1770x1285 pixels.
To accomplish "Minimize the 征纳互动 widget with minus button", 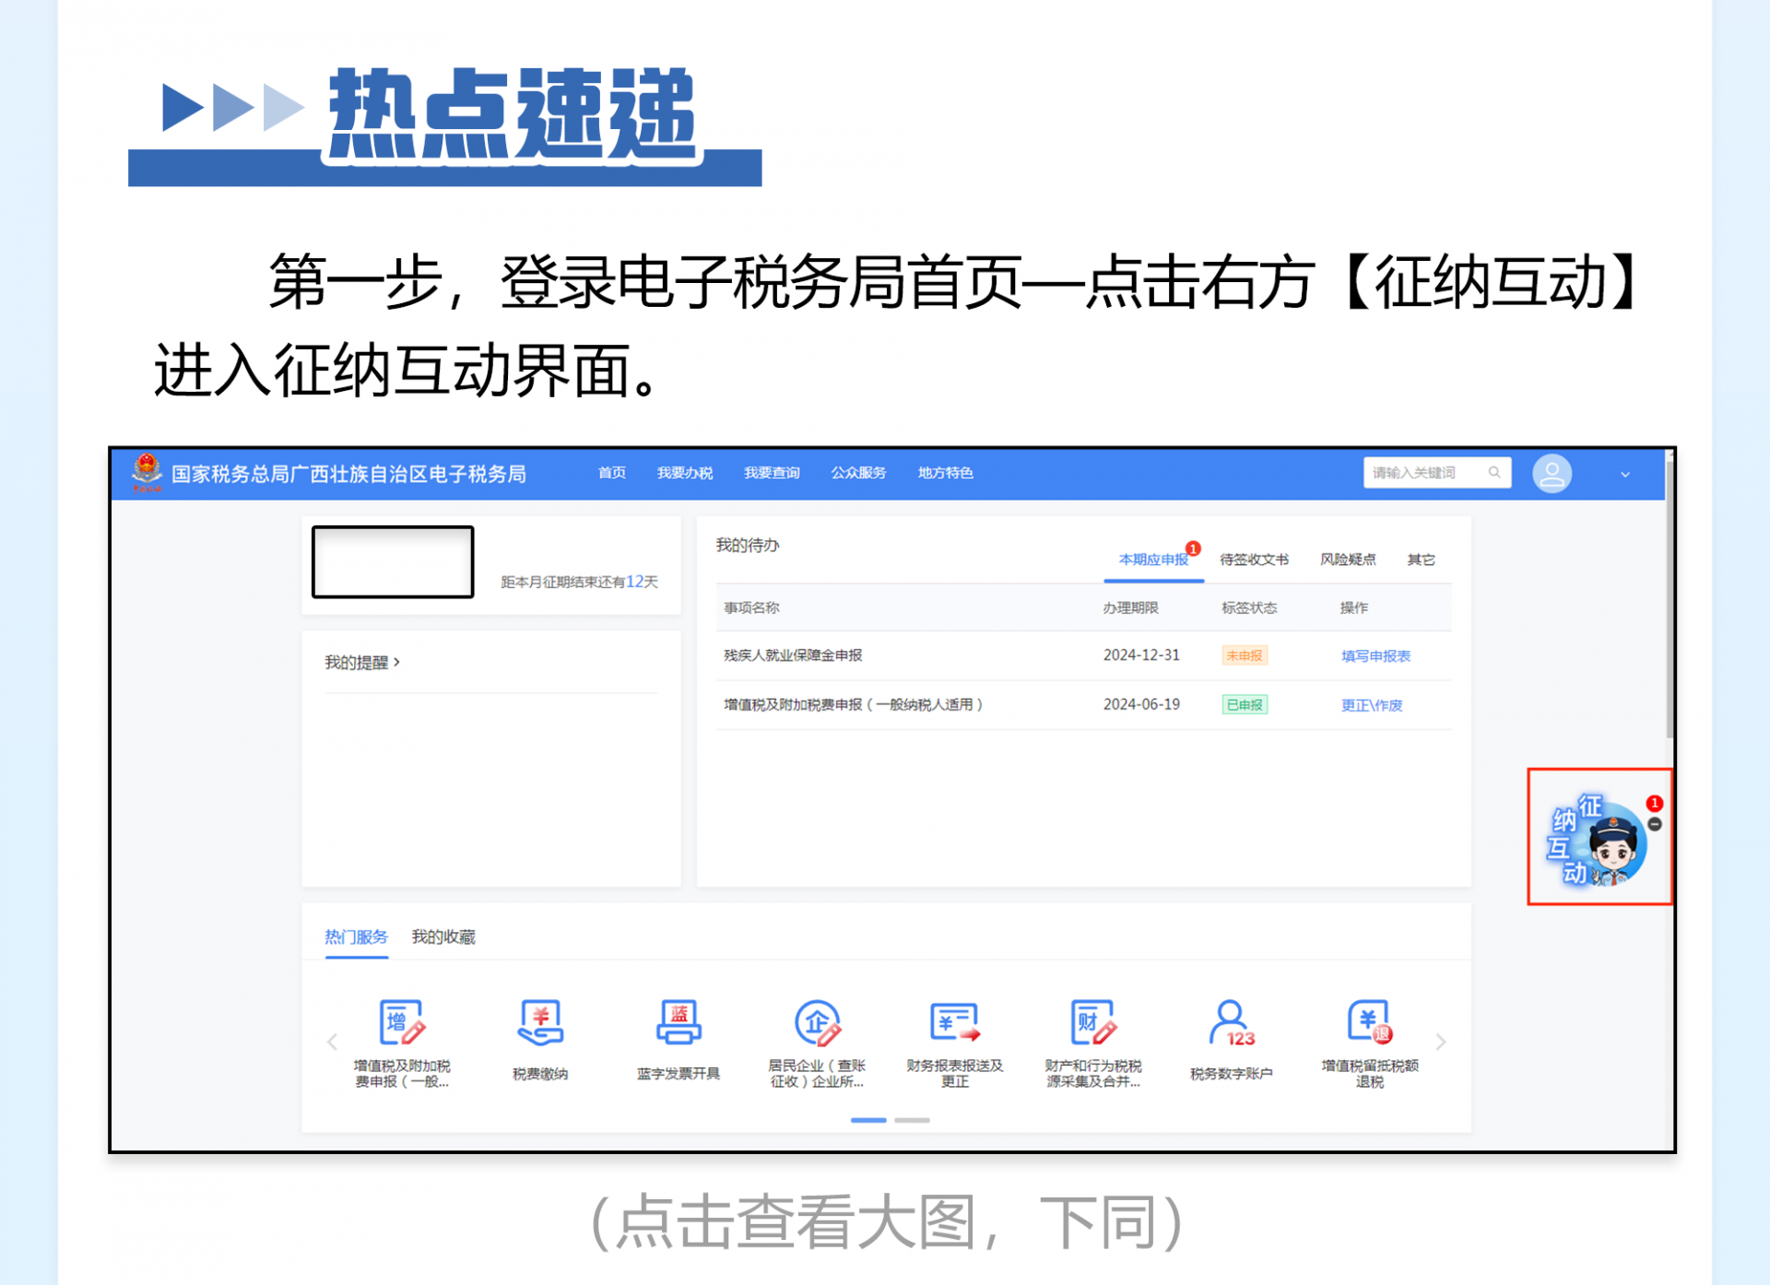I will click(1655, 824).
